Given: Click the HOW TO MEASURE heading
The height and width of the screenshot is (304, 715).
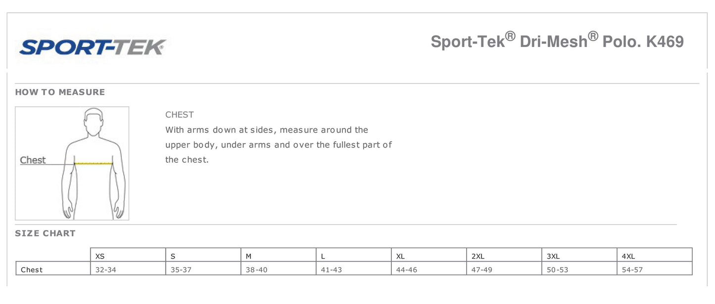Looking at the screenshot, I should (60, 92).
